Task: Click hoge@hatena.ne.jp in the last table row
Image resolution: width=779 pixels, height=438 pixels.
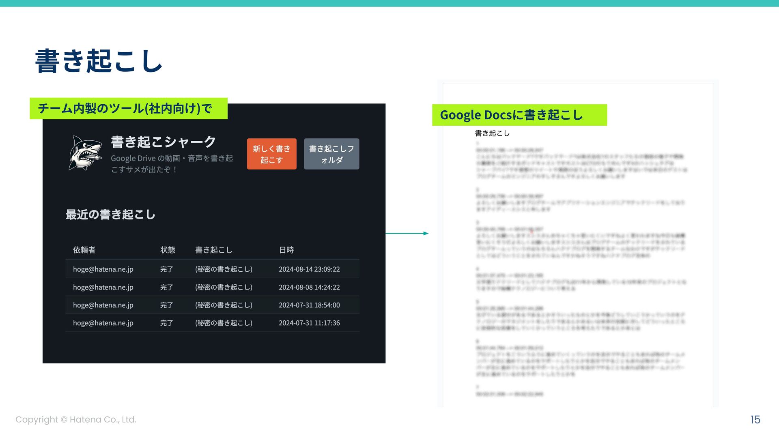Action: tap(103, 323)
